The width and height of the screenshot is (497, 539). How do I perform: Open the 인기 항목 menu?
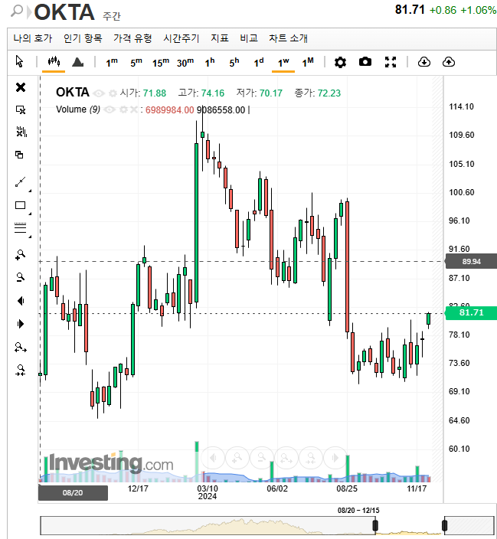pos(83,38)
